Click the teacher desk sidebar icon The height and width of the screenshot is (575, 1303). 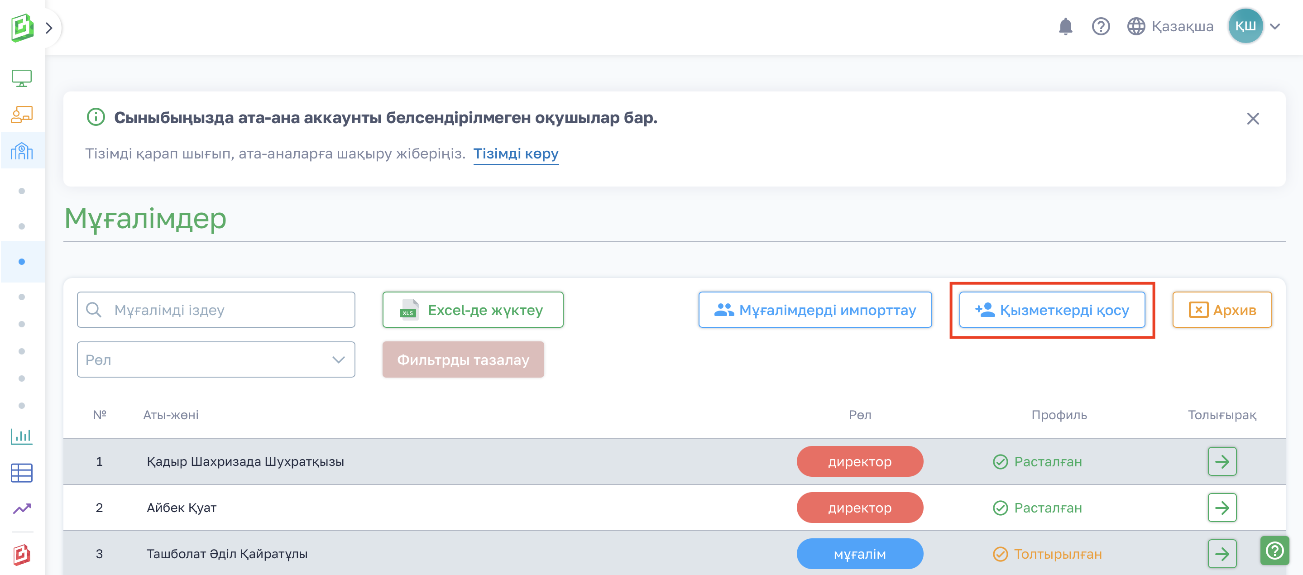22,115
